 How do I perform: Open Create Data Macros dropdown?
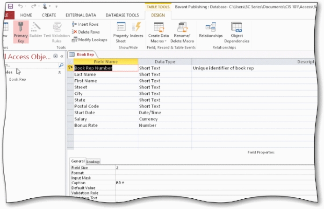click(158, 32)
